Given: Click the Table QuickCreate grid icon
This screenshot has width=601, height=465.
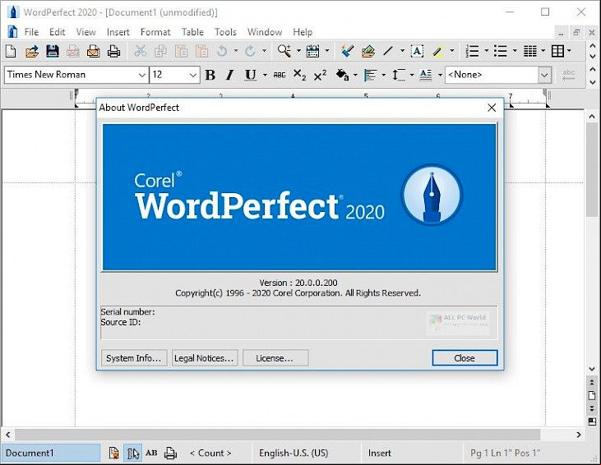Looking at the screenshot, I should click(x=557, y=51).
